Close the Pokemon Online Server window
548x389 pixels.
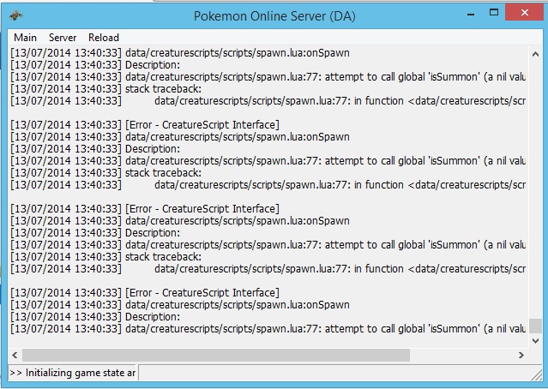525,13
